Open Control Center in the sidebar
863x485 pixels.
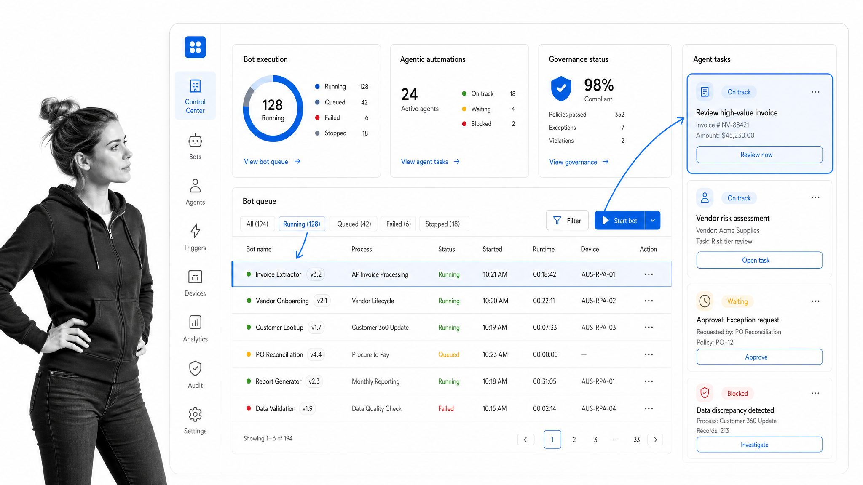point(195,96)
